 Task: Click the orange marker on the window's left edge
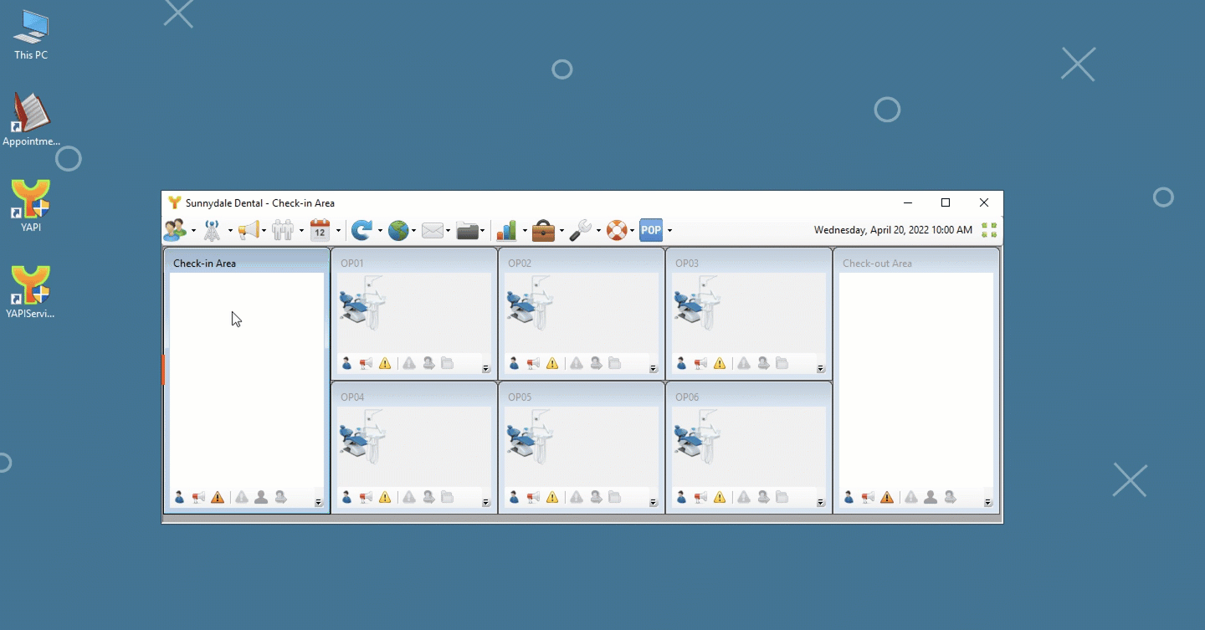click(163, 369)
